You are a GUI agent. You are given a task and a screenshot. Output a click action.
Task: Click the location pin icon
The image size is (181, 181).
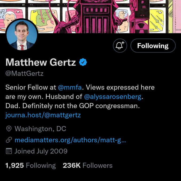(9, 129)
